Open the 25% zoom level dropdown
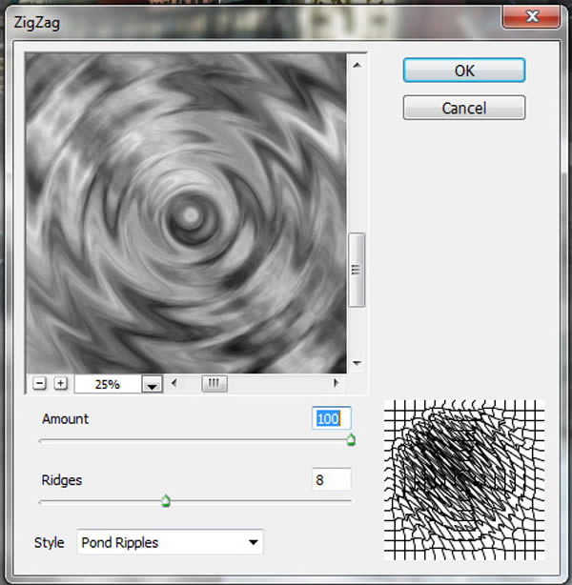 click(152, 384)
